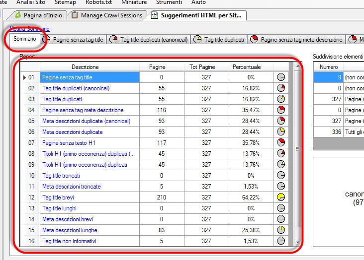Switch to Manage Crawl Sessions tab
The width and height of the screenshot is (364, 260).
point(107,15)
